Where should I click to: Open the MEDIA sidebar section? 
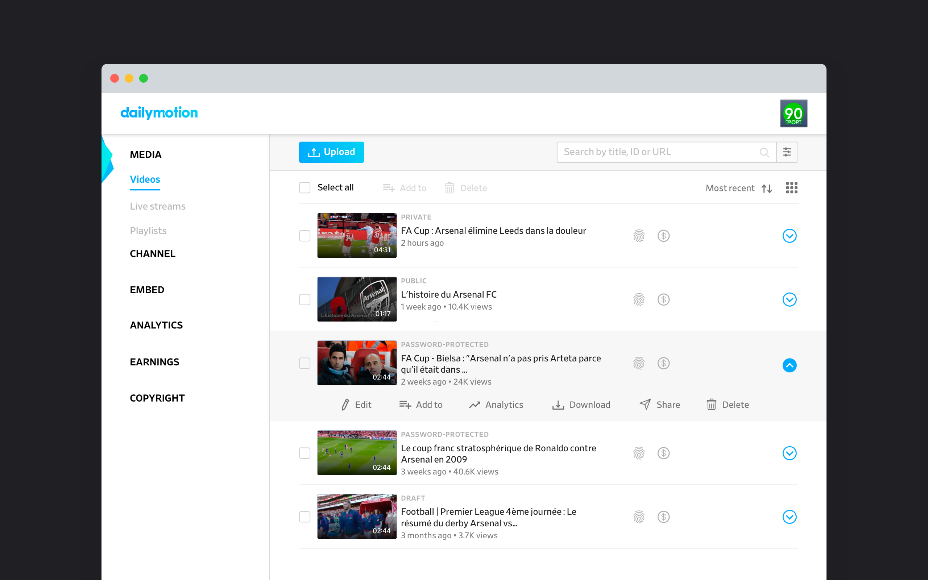[146, 154]
